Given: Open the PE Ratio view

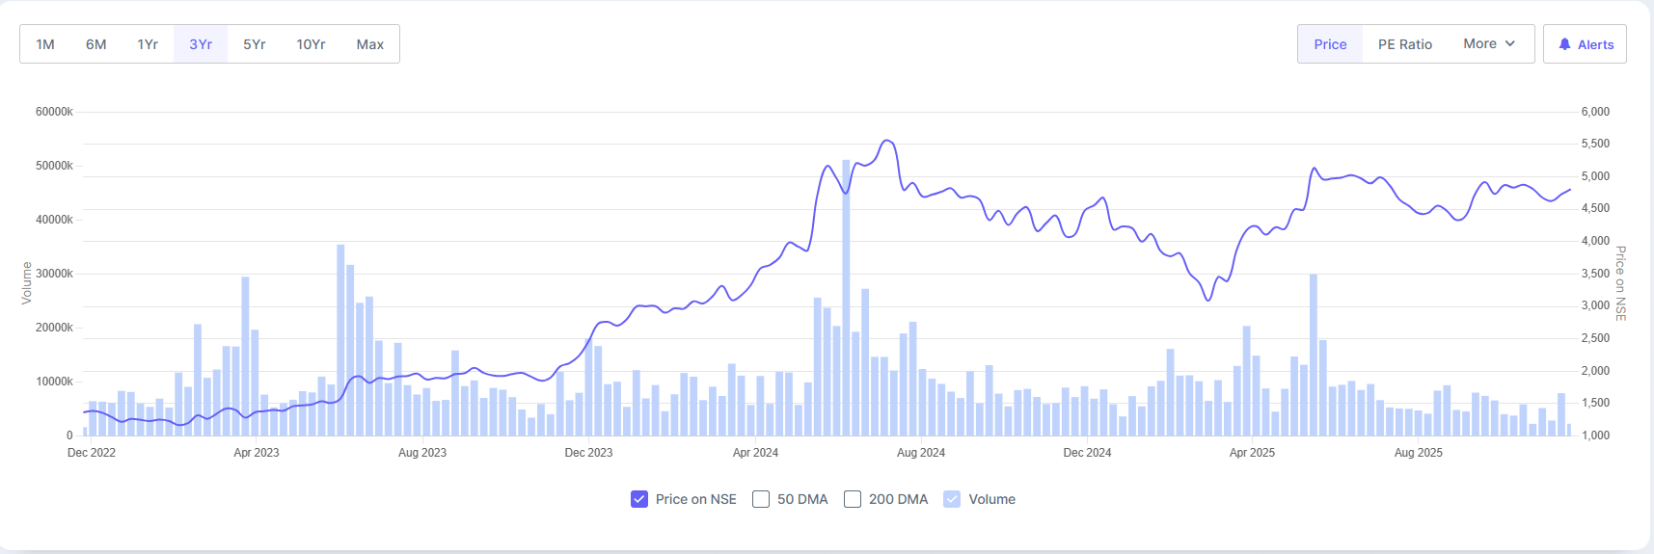Looking at the screenshot, I should click(x=1404, y=44).
